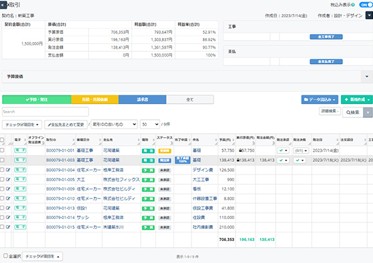Switch to the green 予算・発注 tab
Screen dimensions: 373x263
pyautogui.click(x=37, y=99)
